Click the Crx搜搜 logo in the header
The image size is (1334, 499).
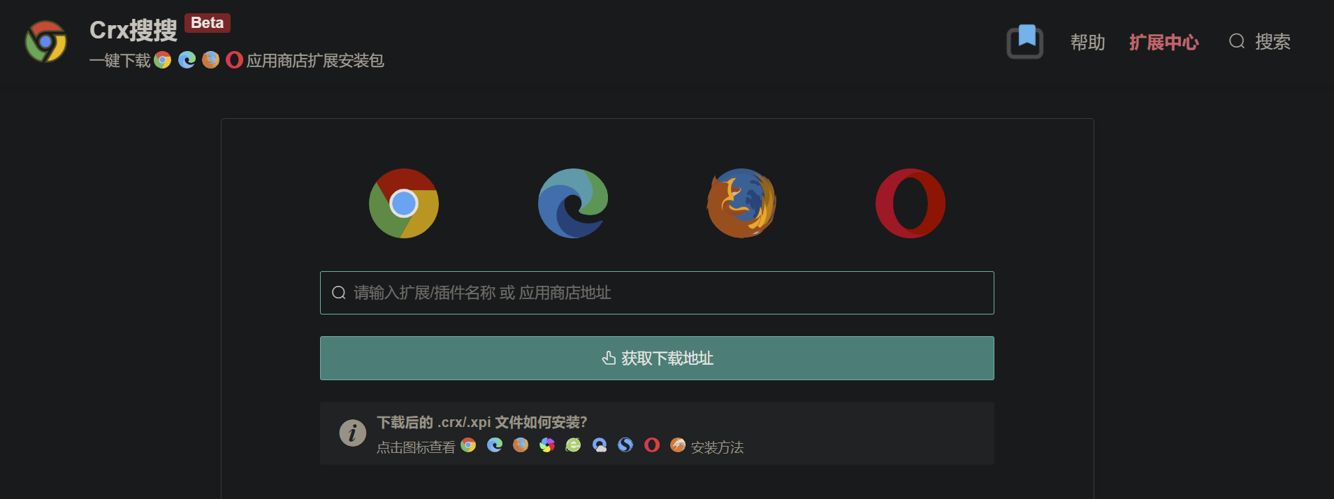pos(45,42)
